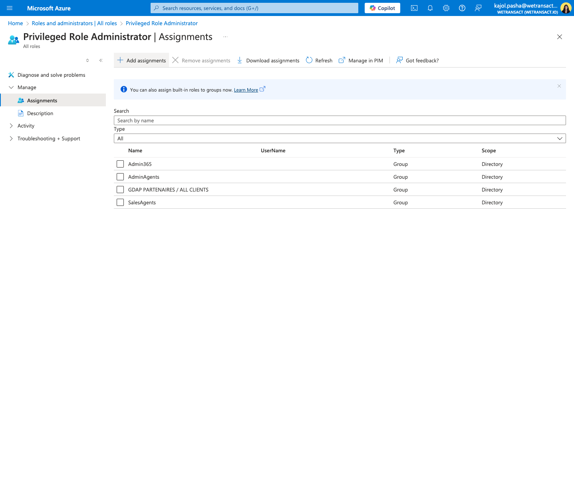Open the Help question mark icon
The width and height of the screenshot is (574, 479).
tap(462, 8)
